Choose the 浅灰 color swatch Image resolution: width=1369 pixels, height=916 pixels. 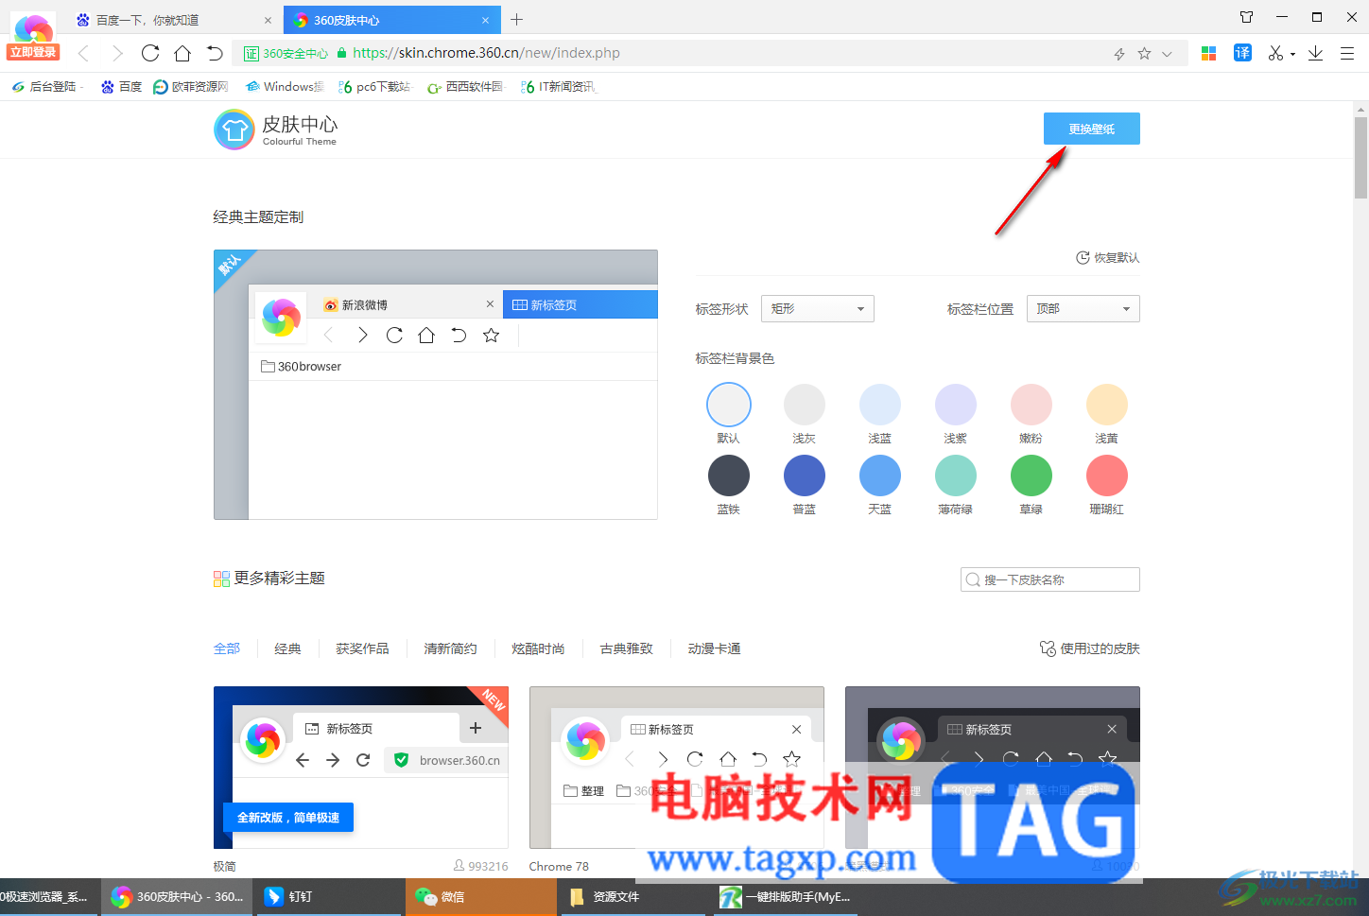point(805,405)
